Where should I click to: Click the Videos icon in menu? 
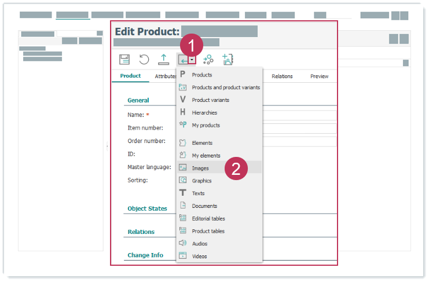tap(182, 256)
